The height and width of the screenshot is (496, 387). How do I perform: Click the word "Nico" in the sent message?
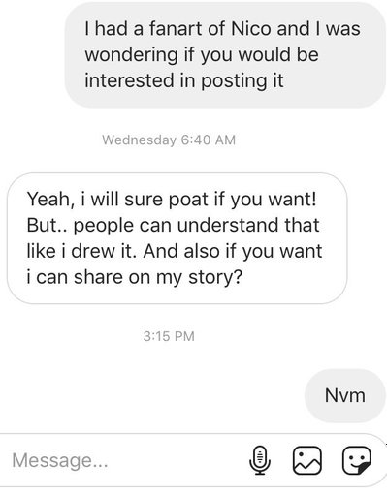251,28
